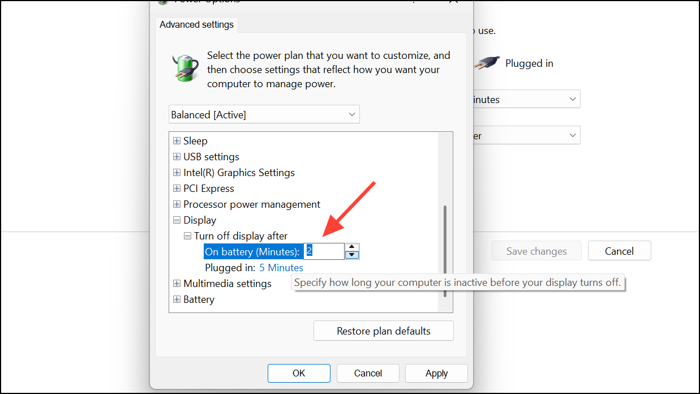Click the Apply button
The image size is (700, 394).
click(x=436, y=373)
